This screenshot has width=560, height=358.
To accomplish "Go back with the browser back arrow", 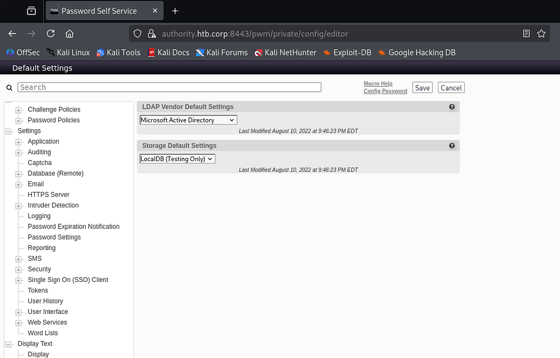I will (x=12, y=34).
